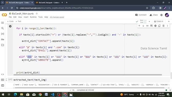Add a new Text cell
This screenshot has width=172, height=97.
[18, 21]
